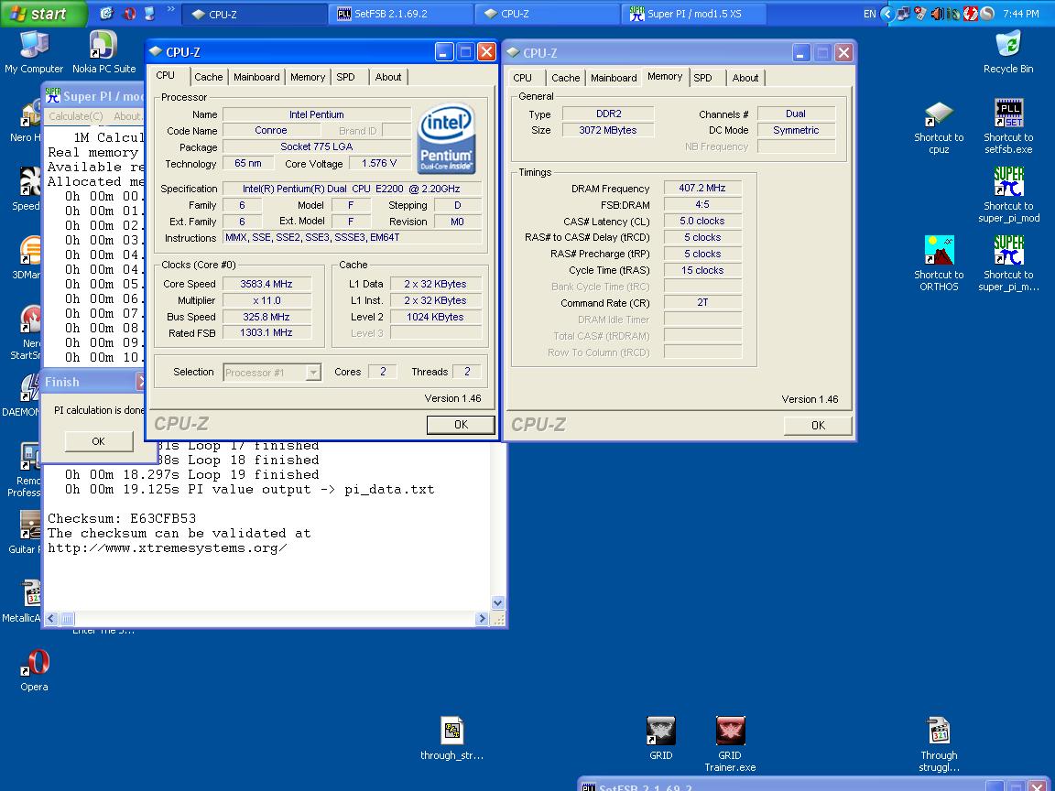The width and height of the screenshot is (1055, 791).
Task: Open CPU tab in right CPU-Z window
Action: (x=522, y=78)
